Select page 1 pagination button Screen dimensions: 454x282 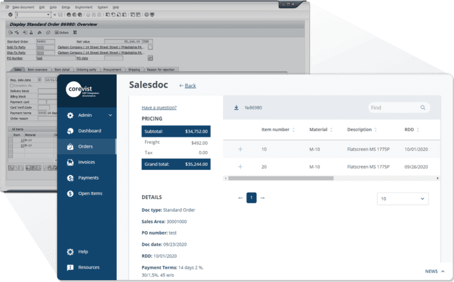[252, 198]
